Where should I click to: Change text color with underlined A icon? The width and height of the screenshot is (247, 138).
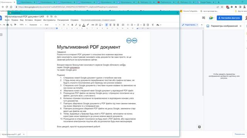tap(84, 25)
